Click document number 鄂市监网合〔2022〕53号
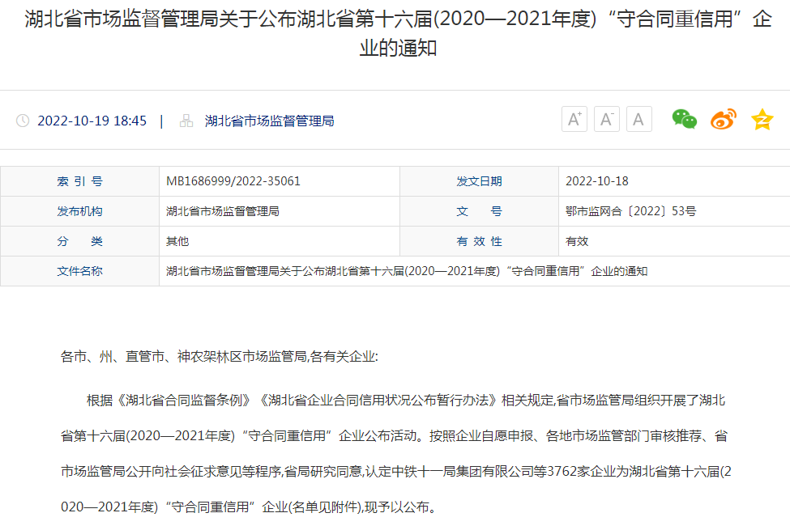The width and height of the screenshot is (790, 530). pyautogui.click(x=630, y=211)
